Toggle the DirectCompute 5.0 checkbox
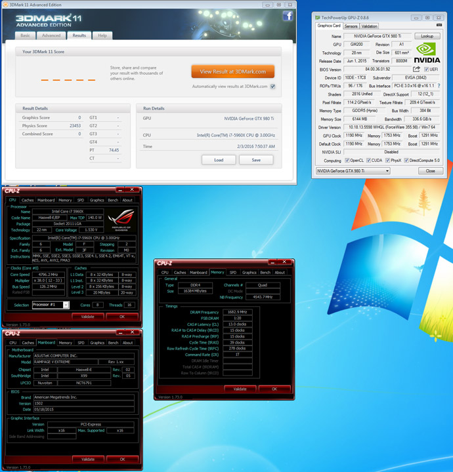 406,160
